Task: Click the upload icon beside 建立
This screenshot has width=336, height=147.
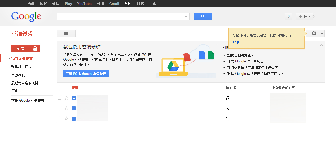Action: coord(35,48)
